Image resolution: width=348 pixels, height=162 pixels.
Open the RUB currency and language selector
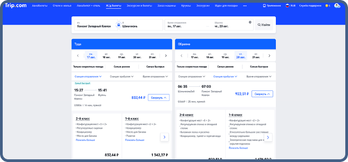290,6
